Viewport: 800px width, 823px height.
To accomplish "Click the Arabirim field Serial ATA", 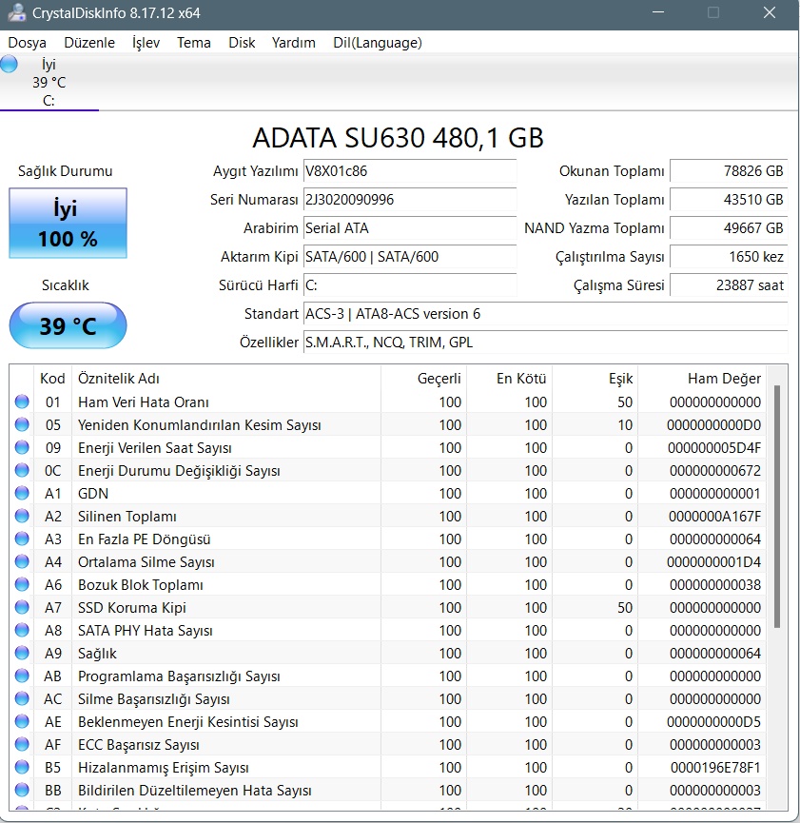I will tap(409, 228).
